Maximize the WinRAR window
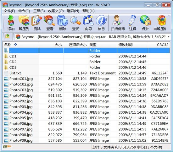The width and height of the screenshot is (173, 152). coord(157,5)
